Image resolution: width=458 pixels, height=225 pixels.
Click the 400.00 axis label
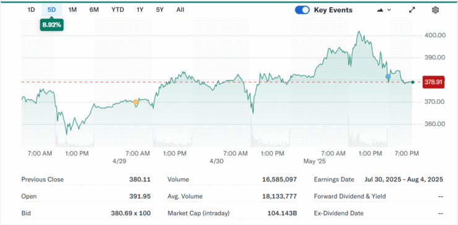point(435,35)
